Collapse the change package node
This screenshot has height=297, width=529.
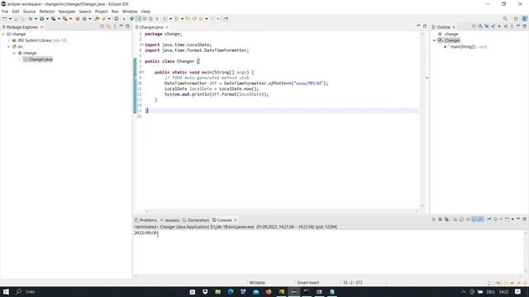click(15, 53)
